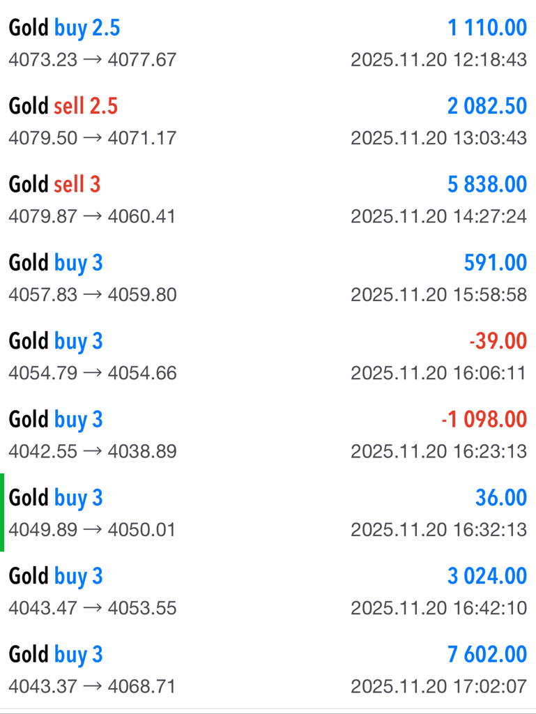Select price range 4079.87 → 4060.41
Screen dimensions: 536x714
coord(92,216)
